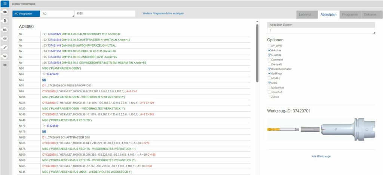Click the Werkzeug-ID: 37420701 heading
The width and height of the screenshot is (383, 175).
pos(289,111)
